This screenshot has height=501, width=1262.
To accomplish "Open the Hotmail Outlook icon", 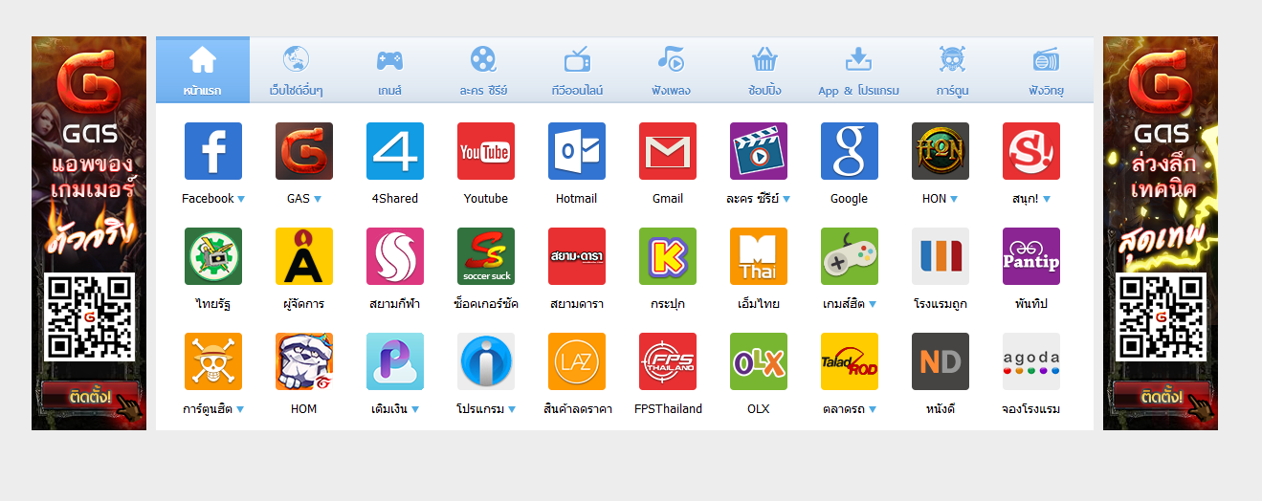I will (577, 151).
